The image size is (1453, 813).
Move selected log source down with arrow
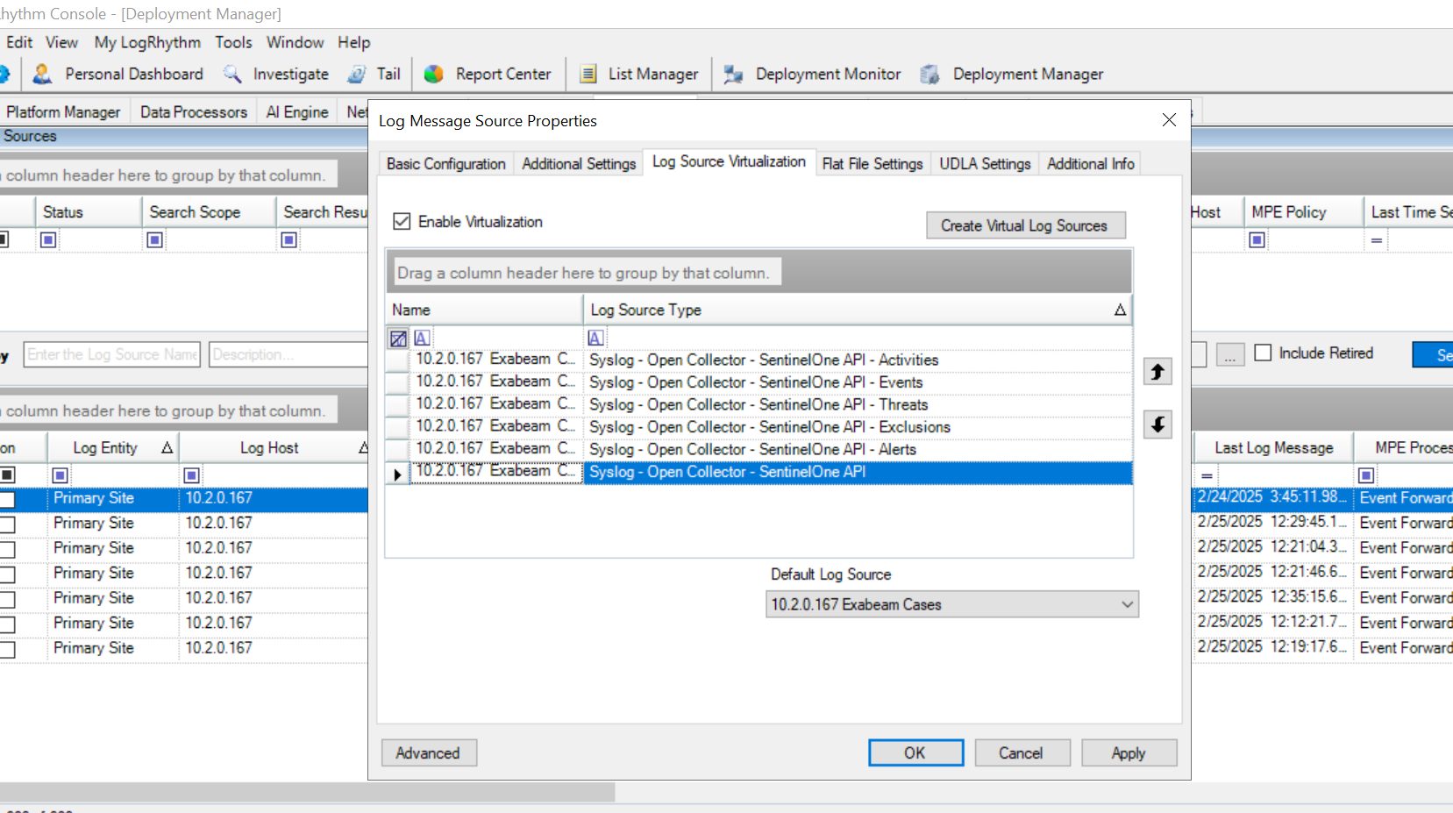coord(1157,425)
